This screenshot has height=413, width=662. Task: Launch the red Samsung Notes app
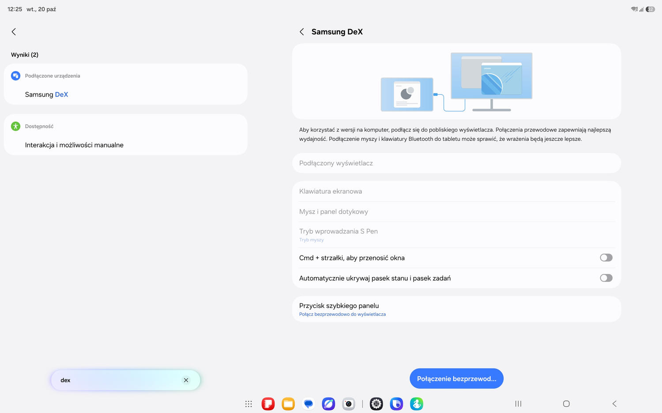click(x=268, y=404)
